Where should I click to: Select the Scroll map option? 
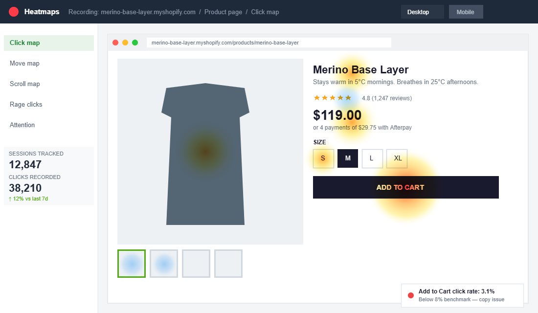[25, 84]
